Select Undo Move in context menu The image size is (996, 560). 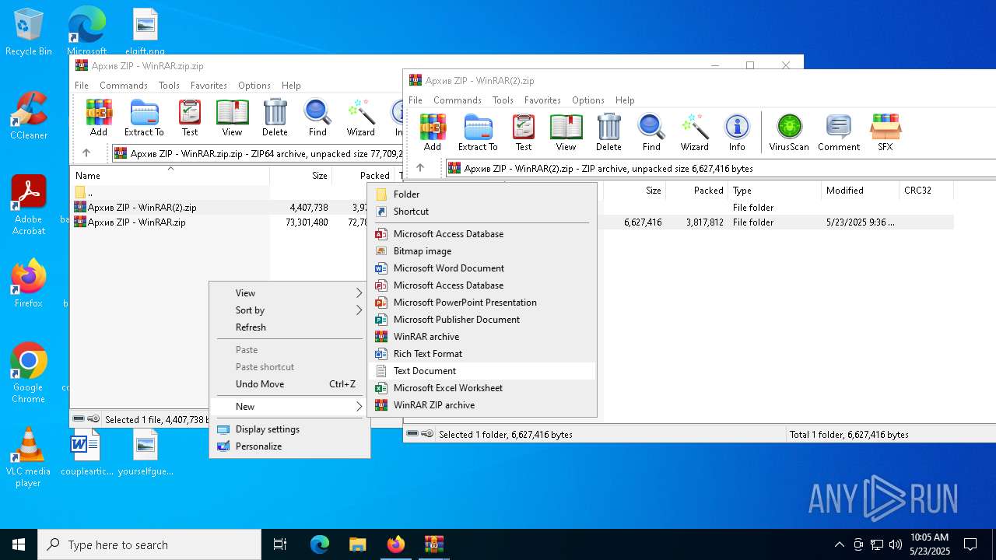tap(289, 384)
